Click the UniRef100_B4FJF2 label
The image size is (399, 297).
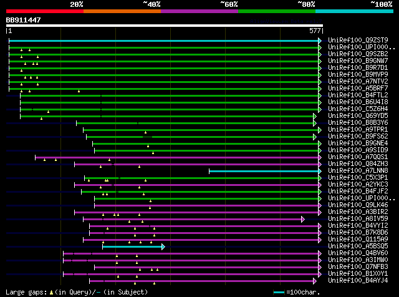click(358, 192)
